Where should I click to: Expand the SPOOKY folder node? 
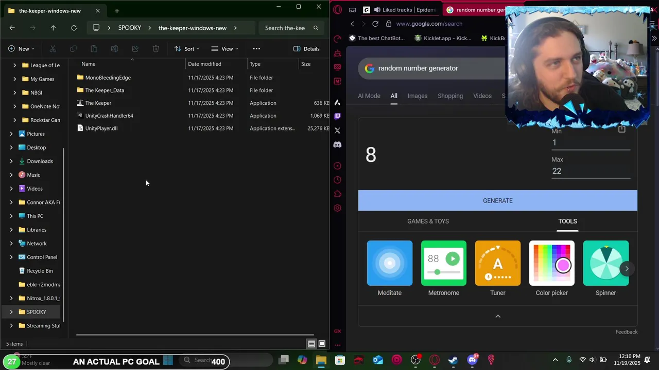[11, 312]
